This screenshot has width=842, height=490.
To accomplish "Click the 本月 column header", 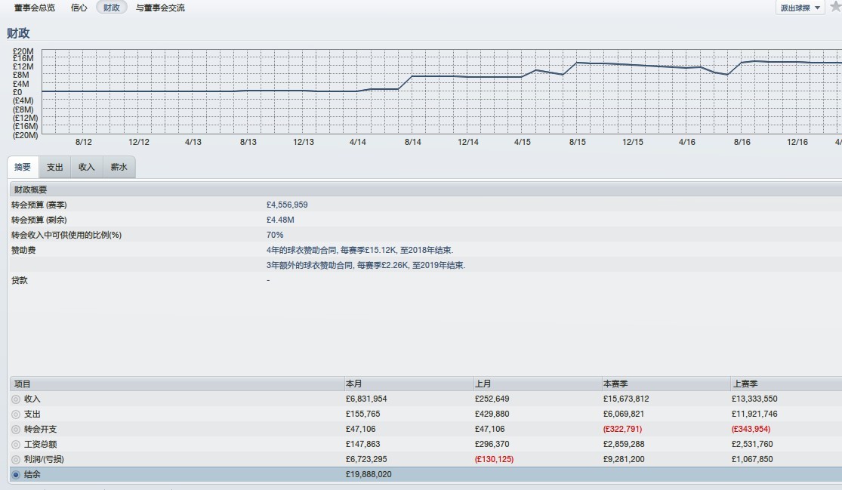I will [354, 384].
